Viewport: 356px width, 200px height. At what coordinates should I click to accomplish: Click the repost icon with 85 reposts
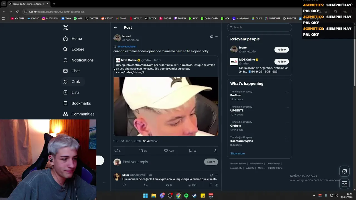pyautogui.click(x=141, y=151)
